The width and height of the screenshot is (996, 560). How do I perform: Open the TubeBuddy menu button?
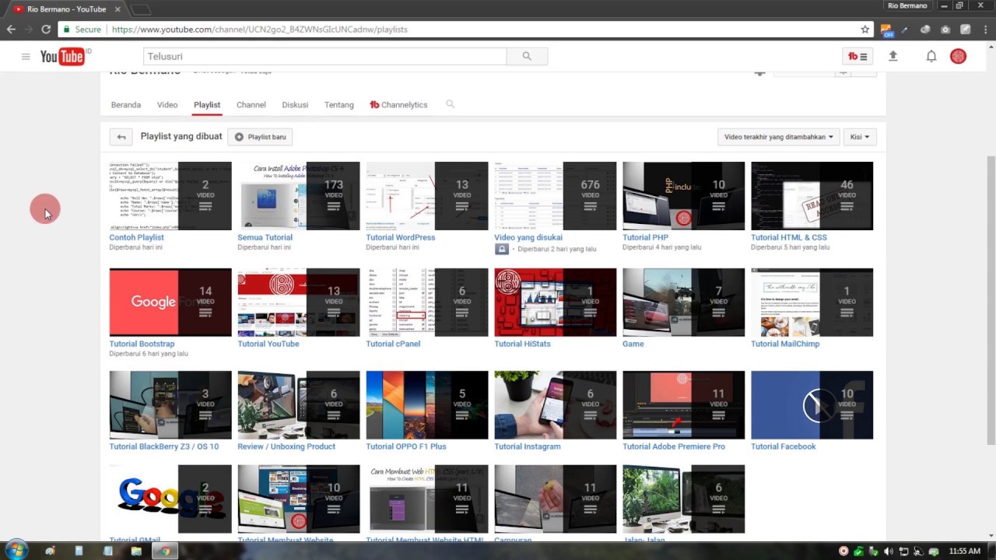click(x=857, y=56)
